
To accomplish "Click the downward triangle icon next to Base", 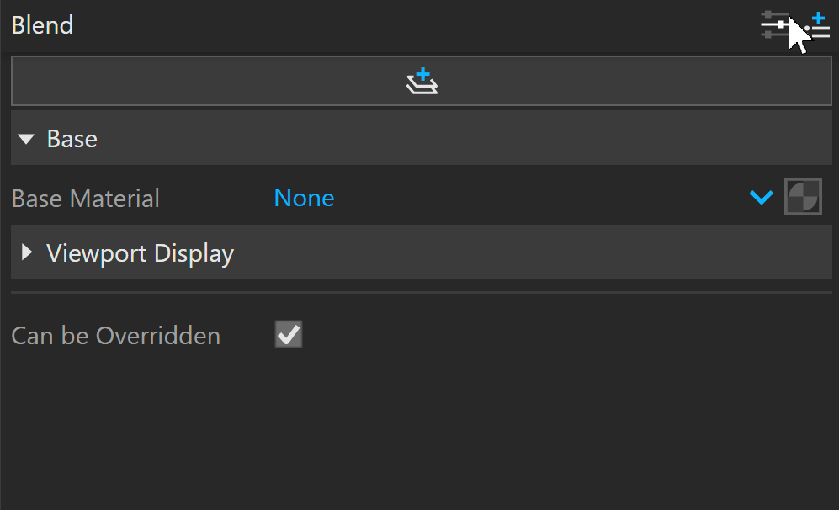I will [x=26, y=139].
